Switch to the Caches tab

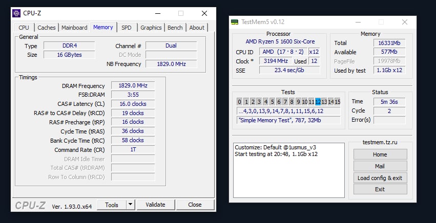(47, 28)
